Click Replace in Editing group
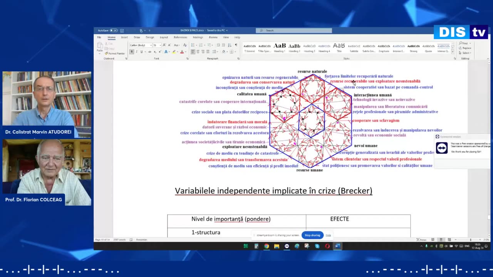Viewport: 493px width, 277px height. tap(465, 48)
